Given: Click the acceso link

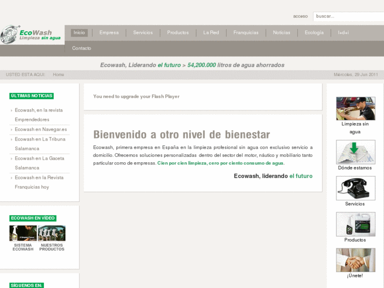Looking at the screenshot, I should [x=300, y=16].
